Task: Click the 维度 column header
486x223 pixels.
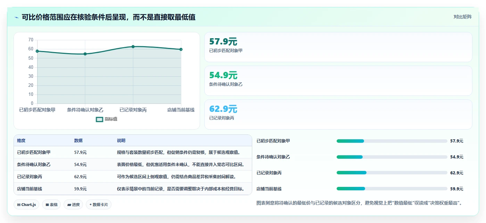Action: pos(21,141)
